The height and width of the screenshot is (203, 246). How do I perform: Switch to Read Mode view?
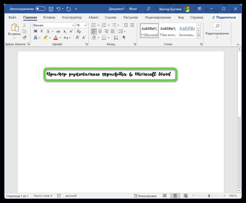tap(165, 196)
